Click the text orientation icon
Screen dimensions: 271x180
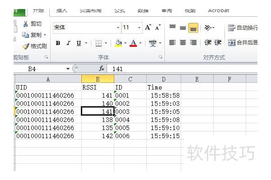coord(208,27)
